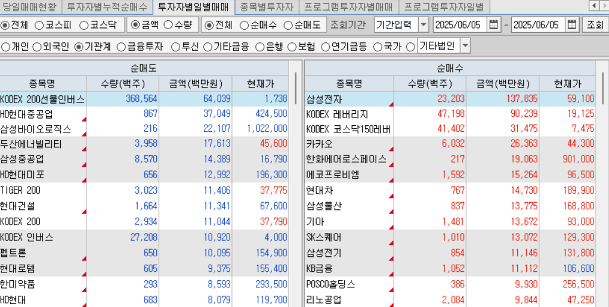Click the 조회 search button
This screenshot has width=609, height=307.
pos(595,25)
